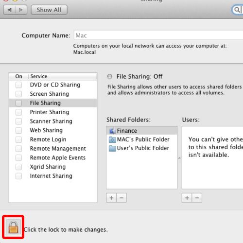Image resolution: width=243 pixels, height=243 pixels.
Task: Enable Printer Sharing checkbox
Action: (18, 112)
